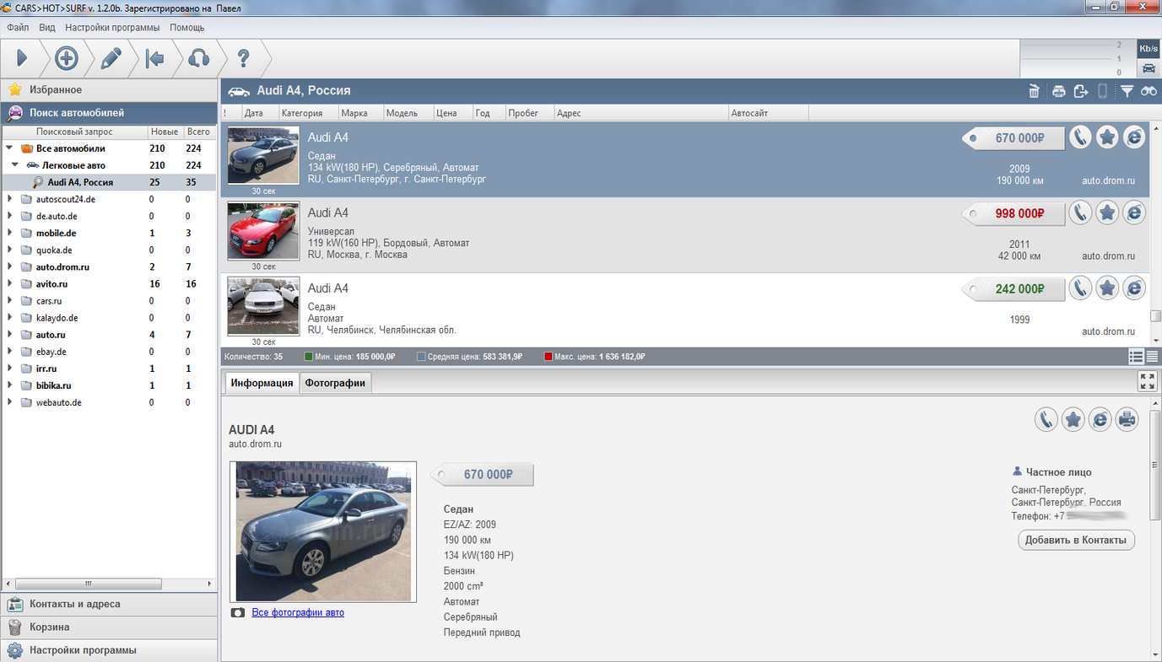Call the seller of the 998 000₽ Audi
The image size is (1162, 662).
tap(1080, 213)
